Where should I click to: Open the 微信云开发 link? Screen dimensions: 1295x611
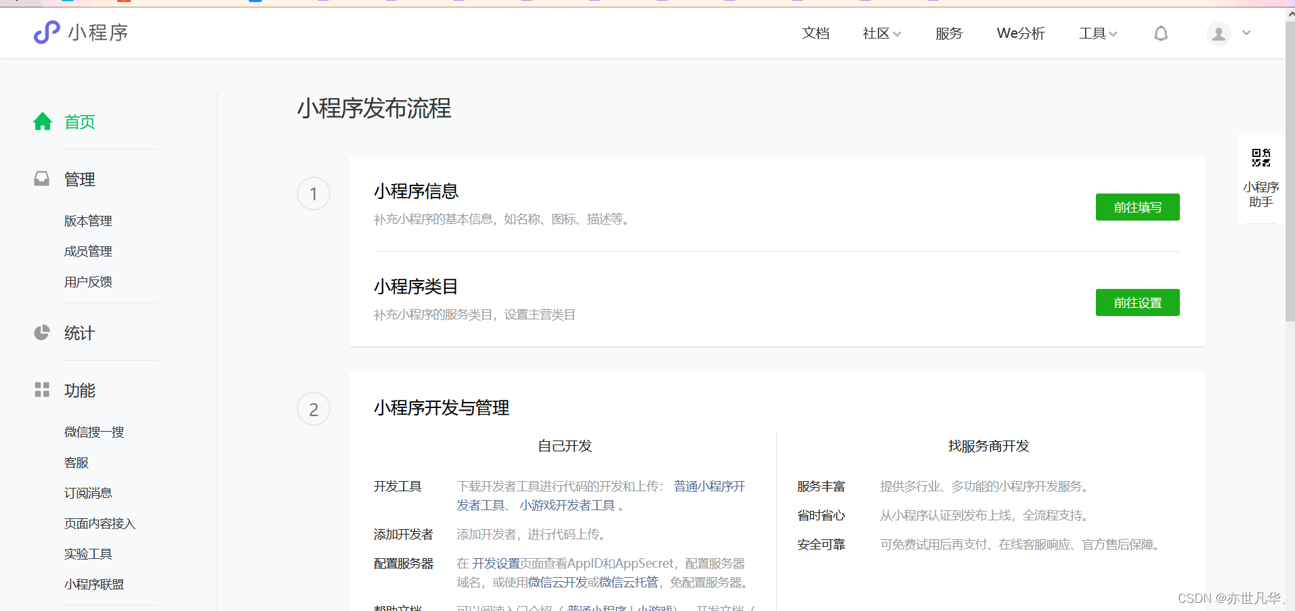(x=557, y=582)
